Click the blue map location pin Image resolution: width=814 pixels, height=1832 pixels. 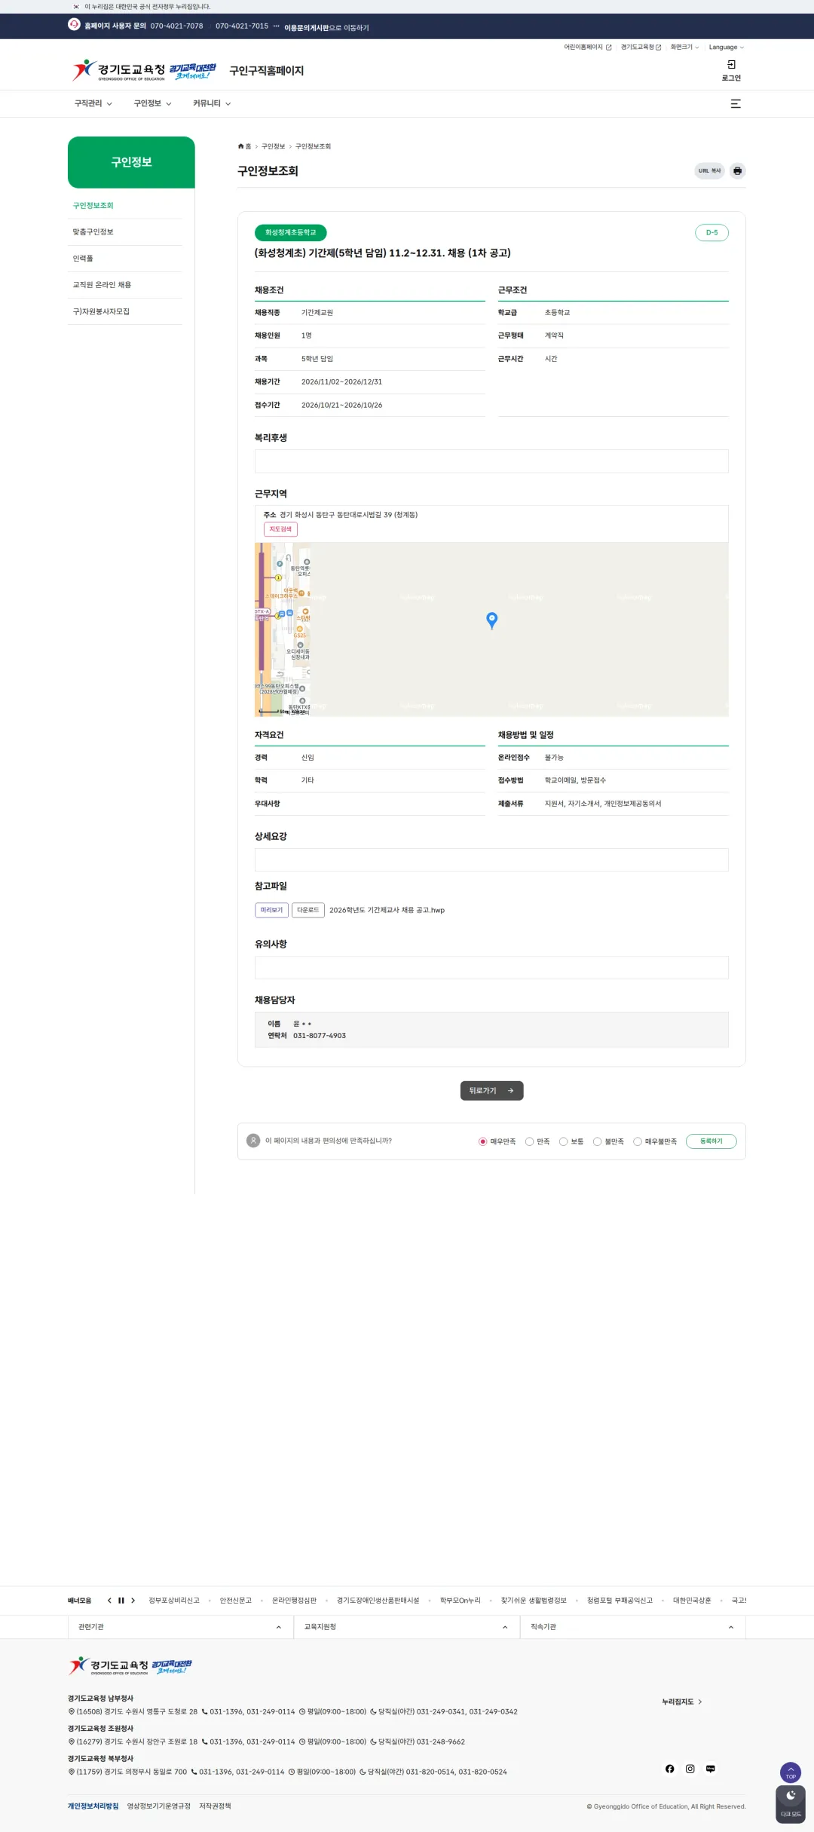coord(492,620)
